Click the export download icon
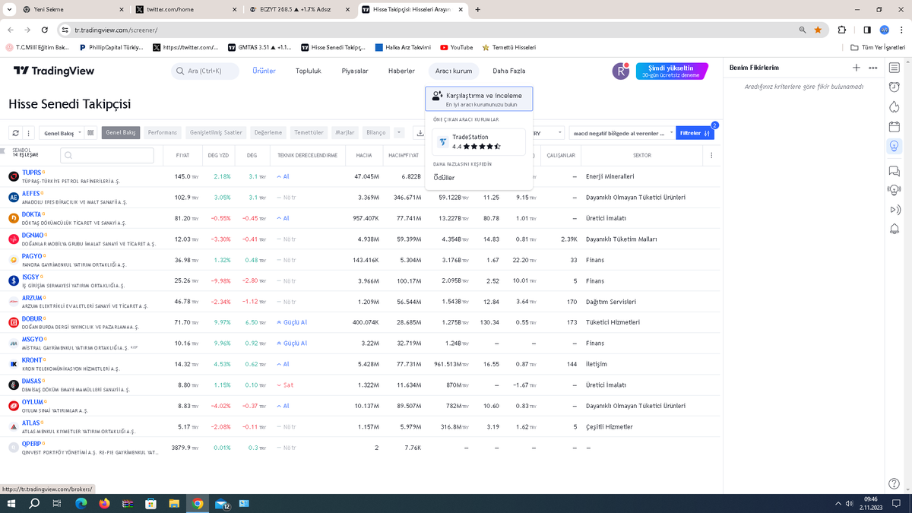 tap(420, 132)
